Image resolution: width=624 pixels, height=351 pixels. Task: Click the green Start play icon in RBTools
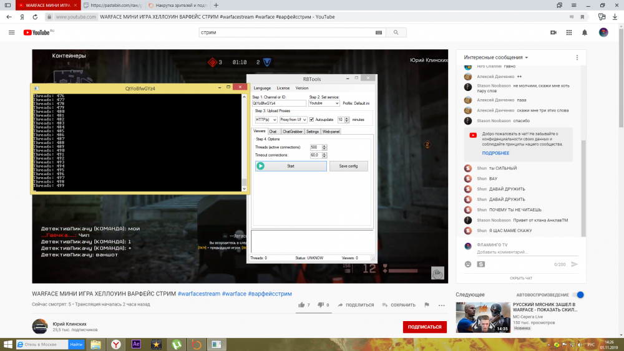click(x=261, y=166)
